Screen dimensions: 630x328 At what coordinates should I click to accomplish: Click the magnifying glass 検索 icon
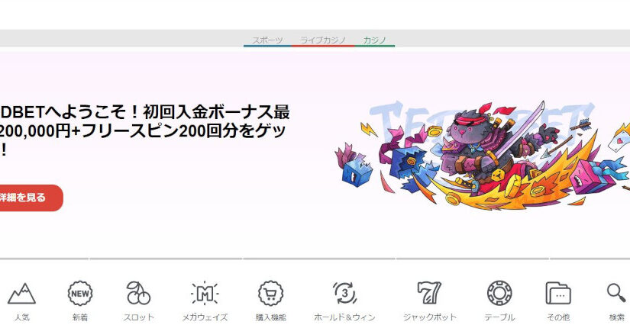pyautogui.click(x=615, y=293)
